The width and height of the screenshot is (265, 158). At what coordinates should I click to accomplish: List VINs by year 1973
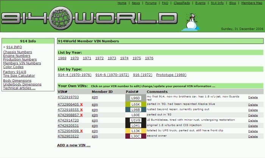pos(112,58)
